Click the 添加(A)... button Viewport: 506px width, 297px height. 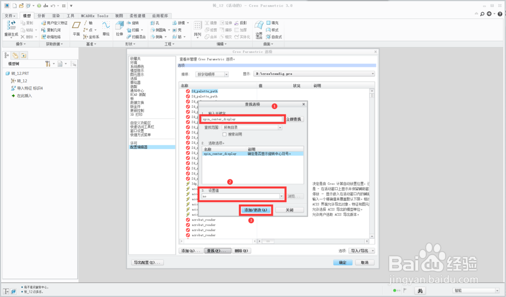(x=191, y=251)
